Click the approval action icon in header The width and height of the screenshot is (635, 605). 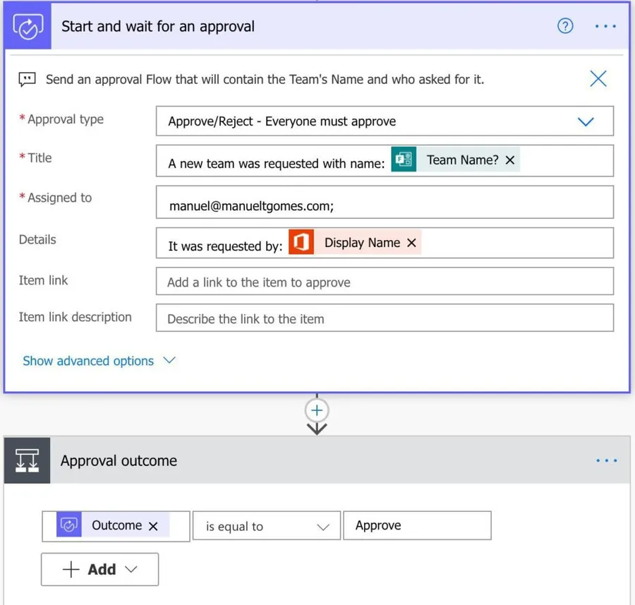28,27
